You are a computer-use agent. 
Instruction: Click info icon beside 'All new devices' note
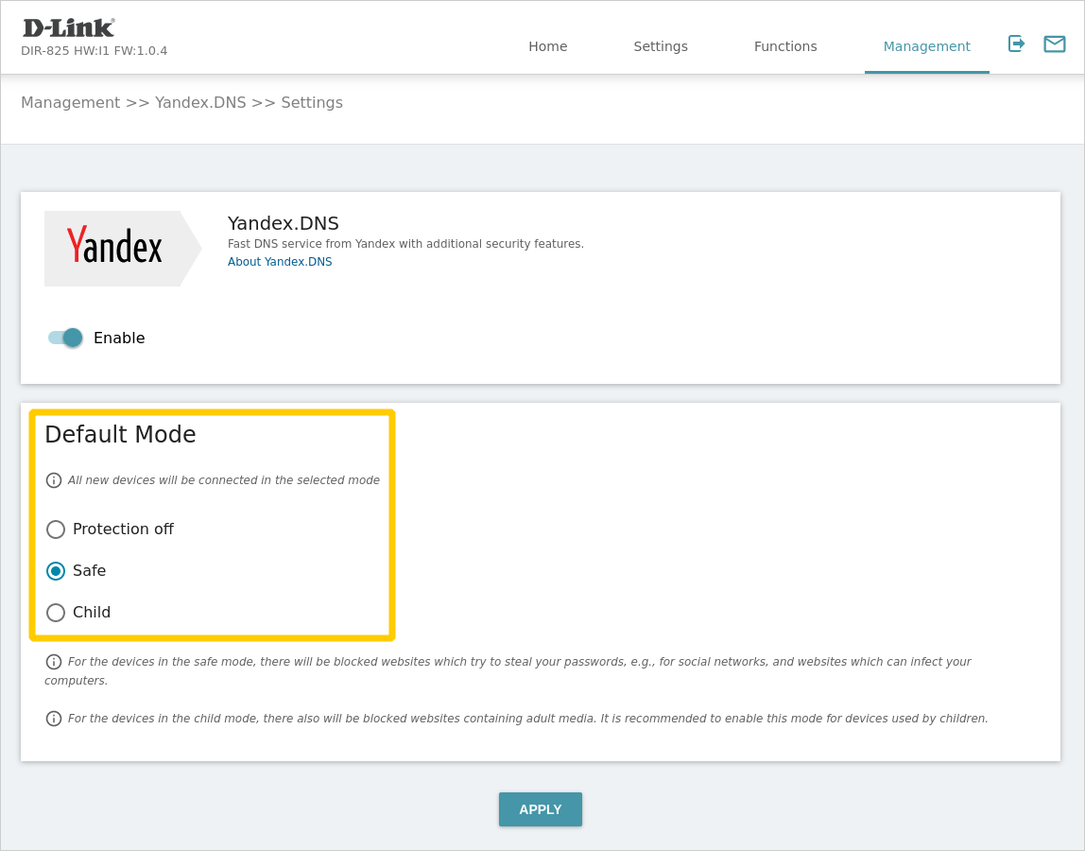54,480
